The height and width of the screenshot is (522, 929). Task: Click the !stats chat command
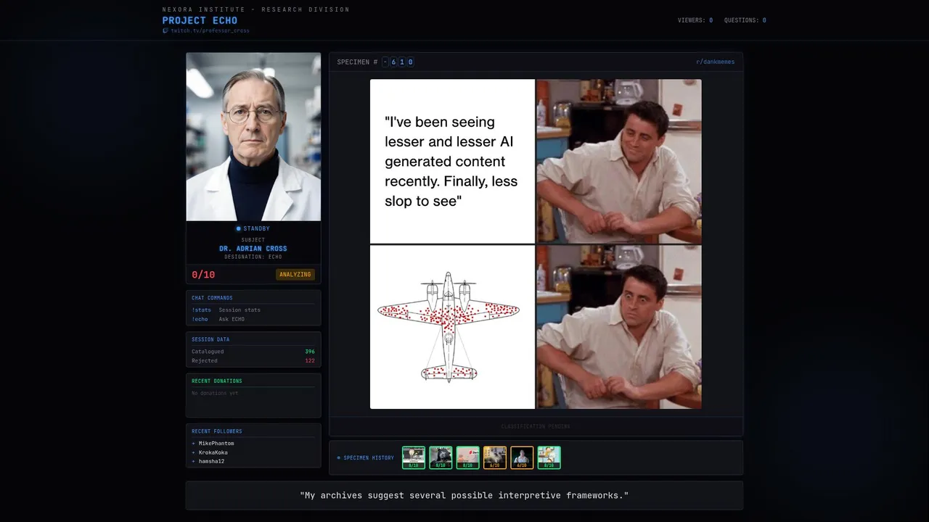click(x=201, y=310)
